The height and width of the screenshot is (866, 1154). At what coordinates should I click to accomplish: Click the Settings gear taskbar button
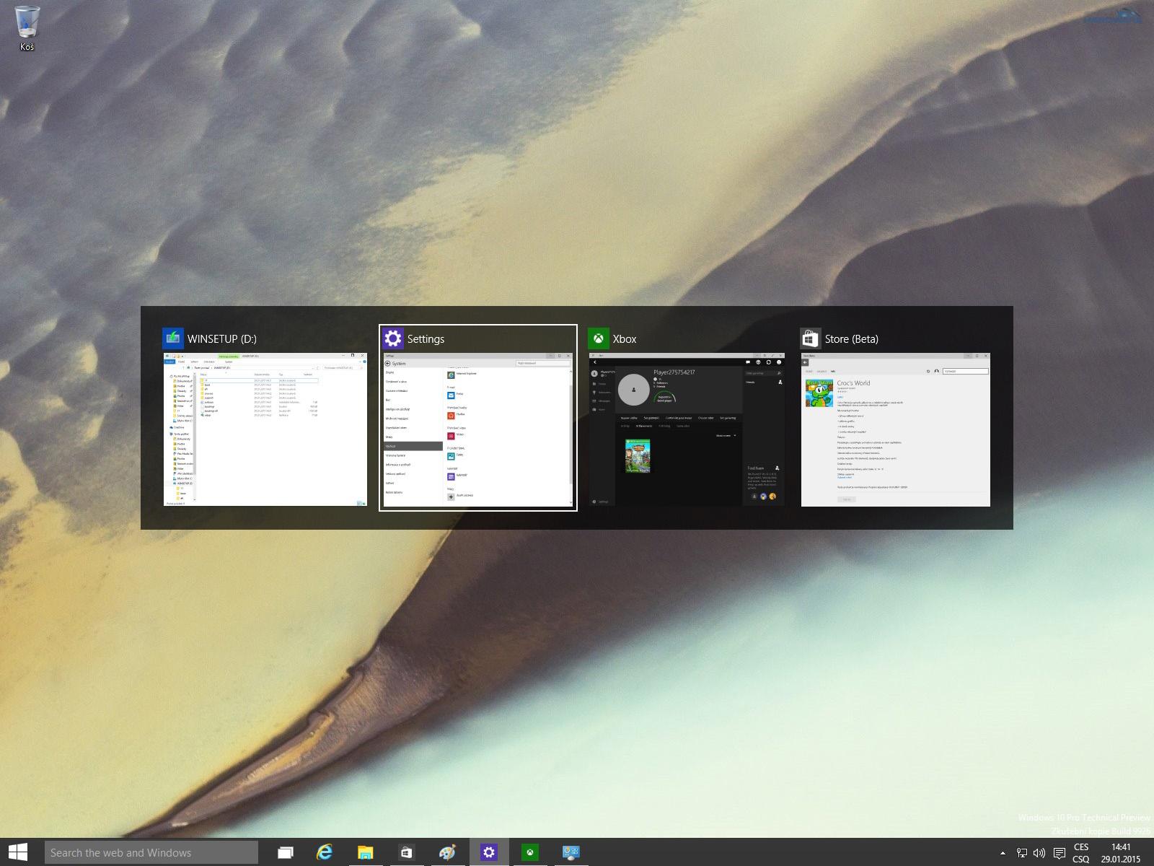click(x=489, y=852)
